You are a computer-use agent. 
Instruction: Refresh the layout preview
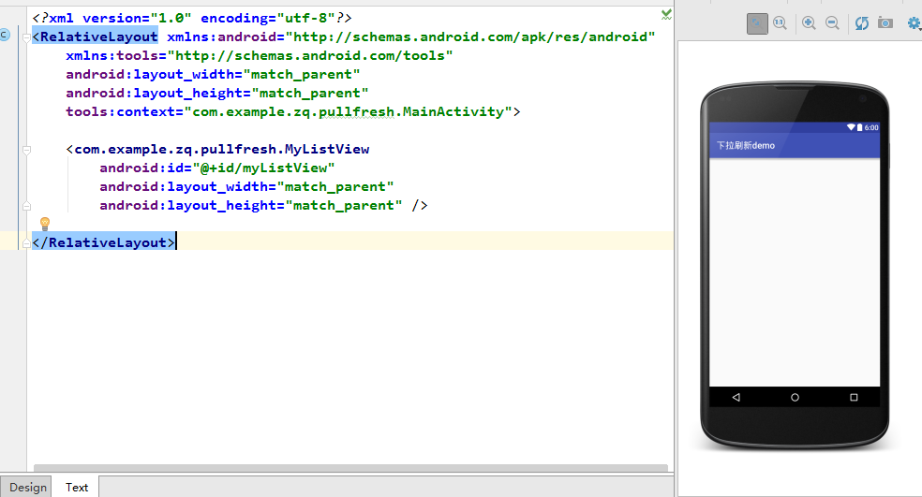[862, 23]
